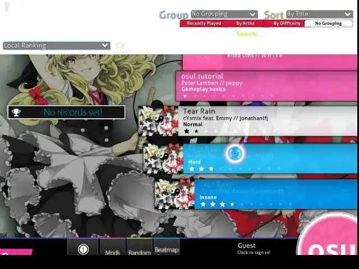
Task: Pick a Random beatmap
Action: [140, 247]
